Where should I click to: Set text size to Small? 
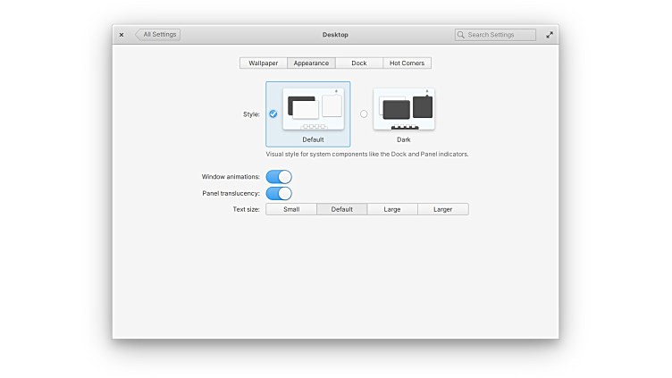(291, 209)
